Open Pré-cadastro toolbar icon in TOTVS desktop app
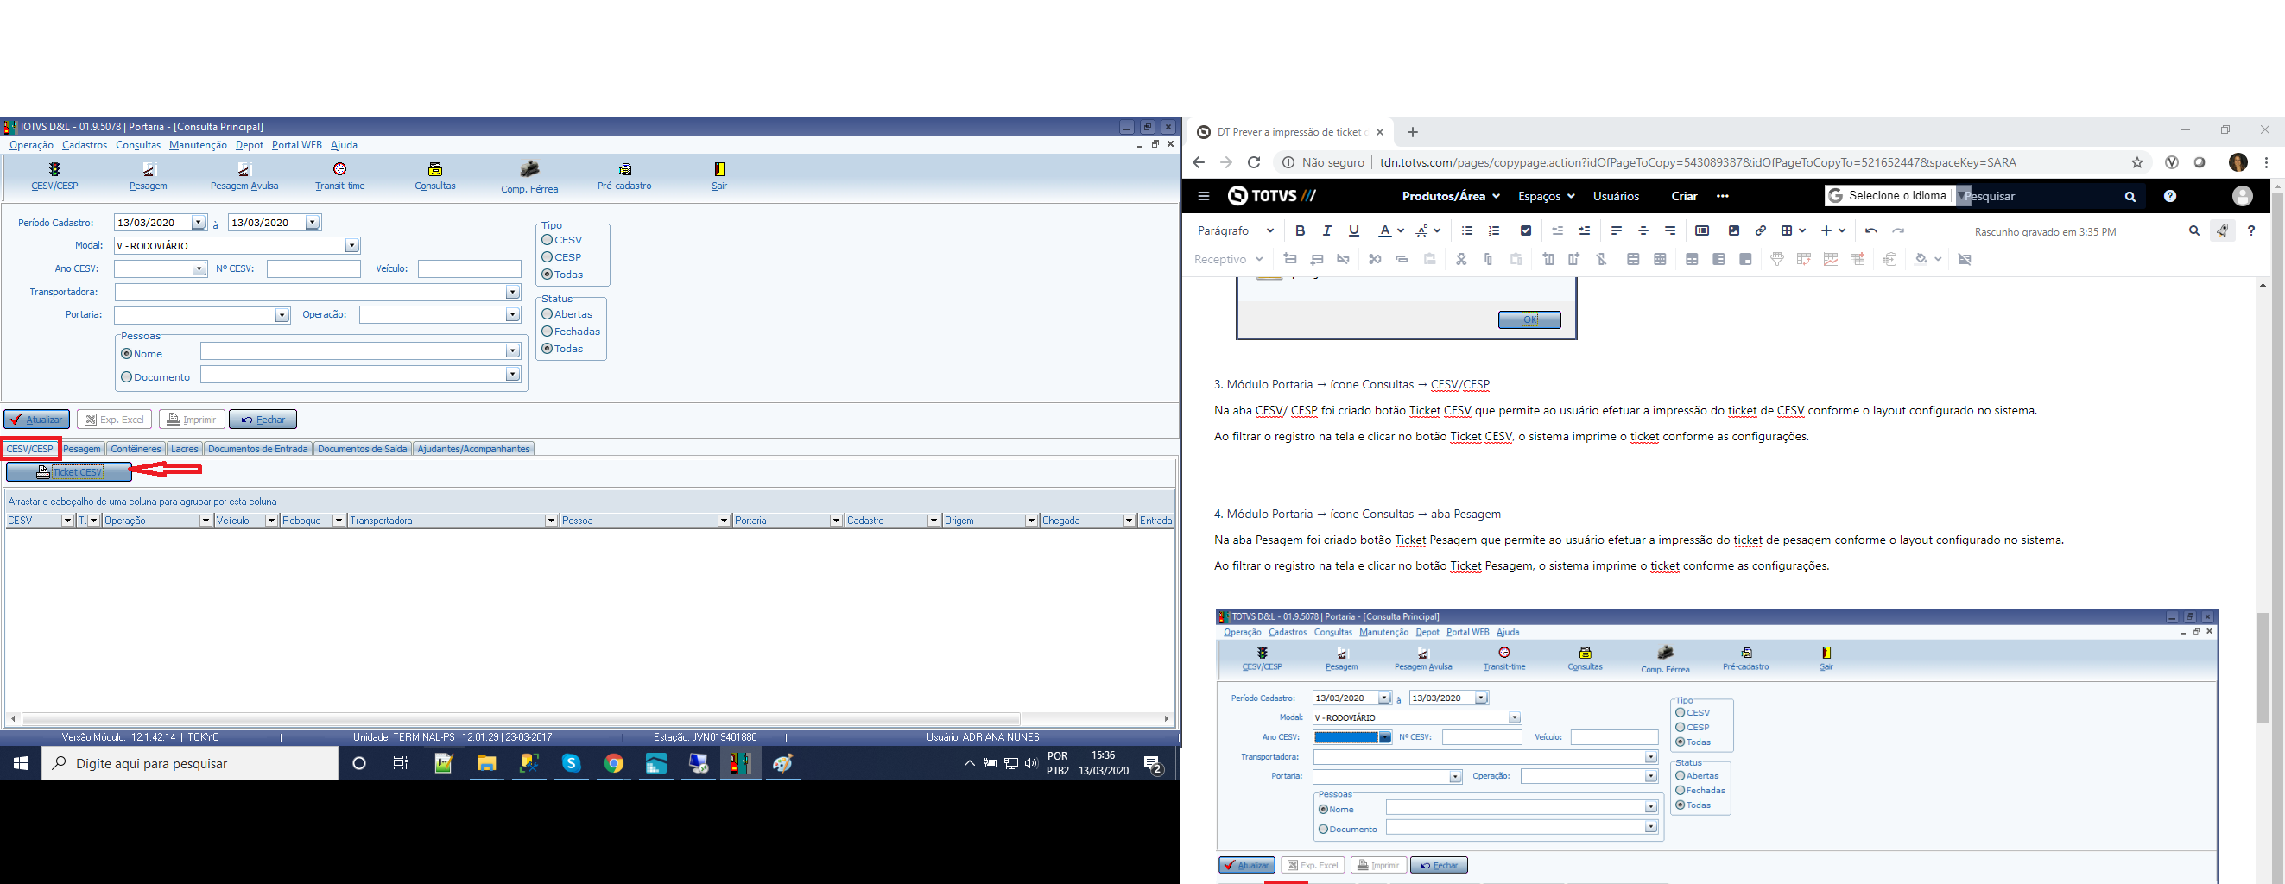 624,175
